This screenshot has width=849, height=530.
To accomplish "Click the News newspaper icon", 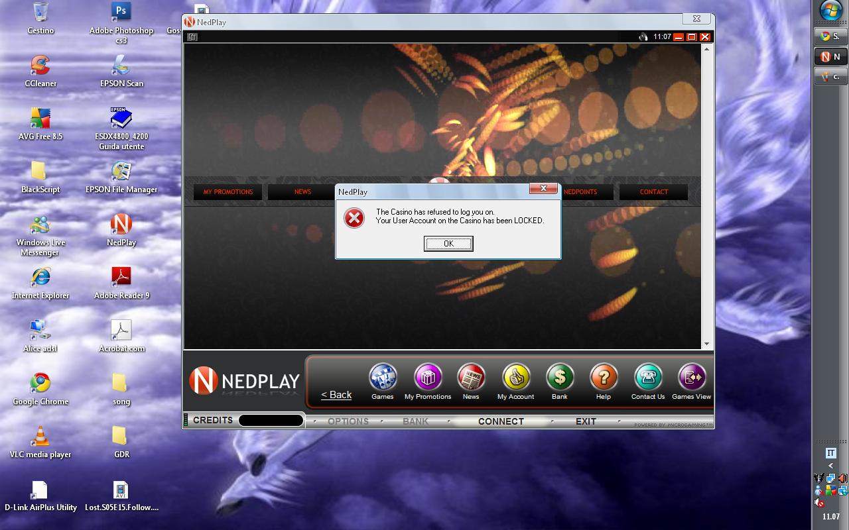I will [471, 378].
